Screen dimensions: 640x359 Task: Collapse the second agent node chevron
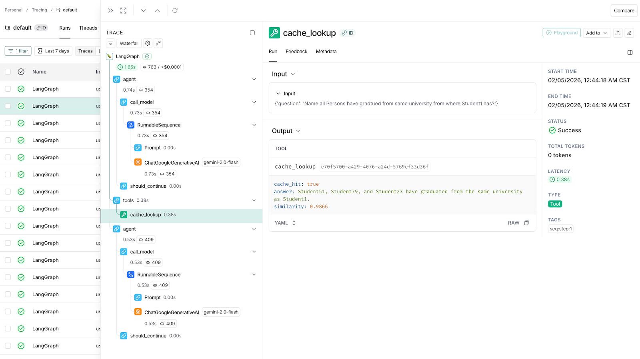[x=254, y=229]
